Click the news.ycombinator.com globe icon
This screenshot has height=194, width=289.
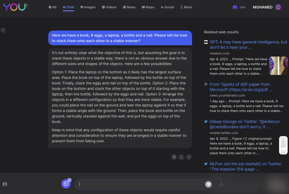206,84
